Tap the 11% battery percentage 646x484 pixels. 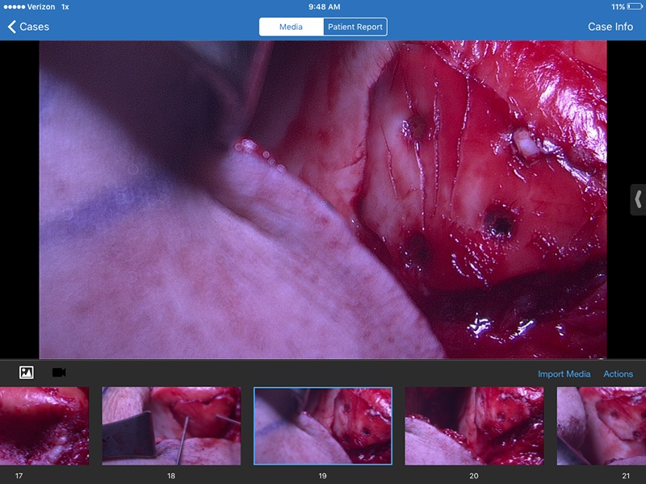(x=618, y=7)
